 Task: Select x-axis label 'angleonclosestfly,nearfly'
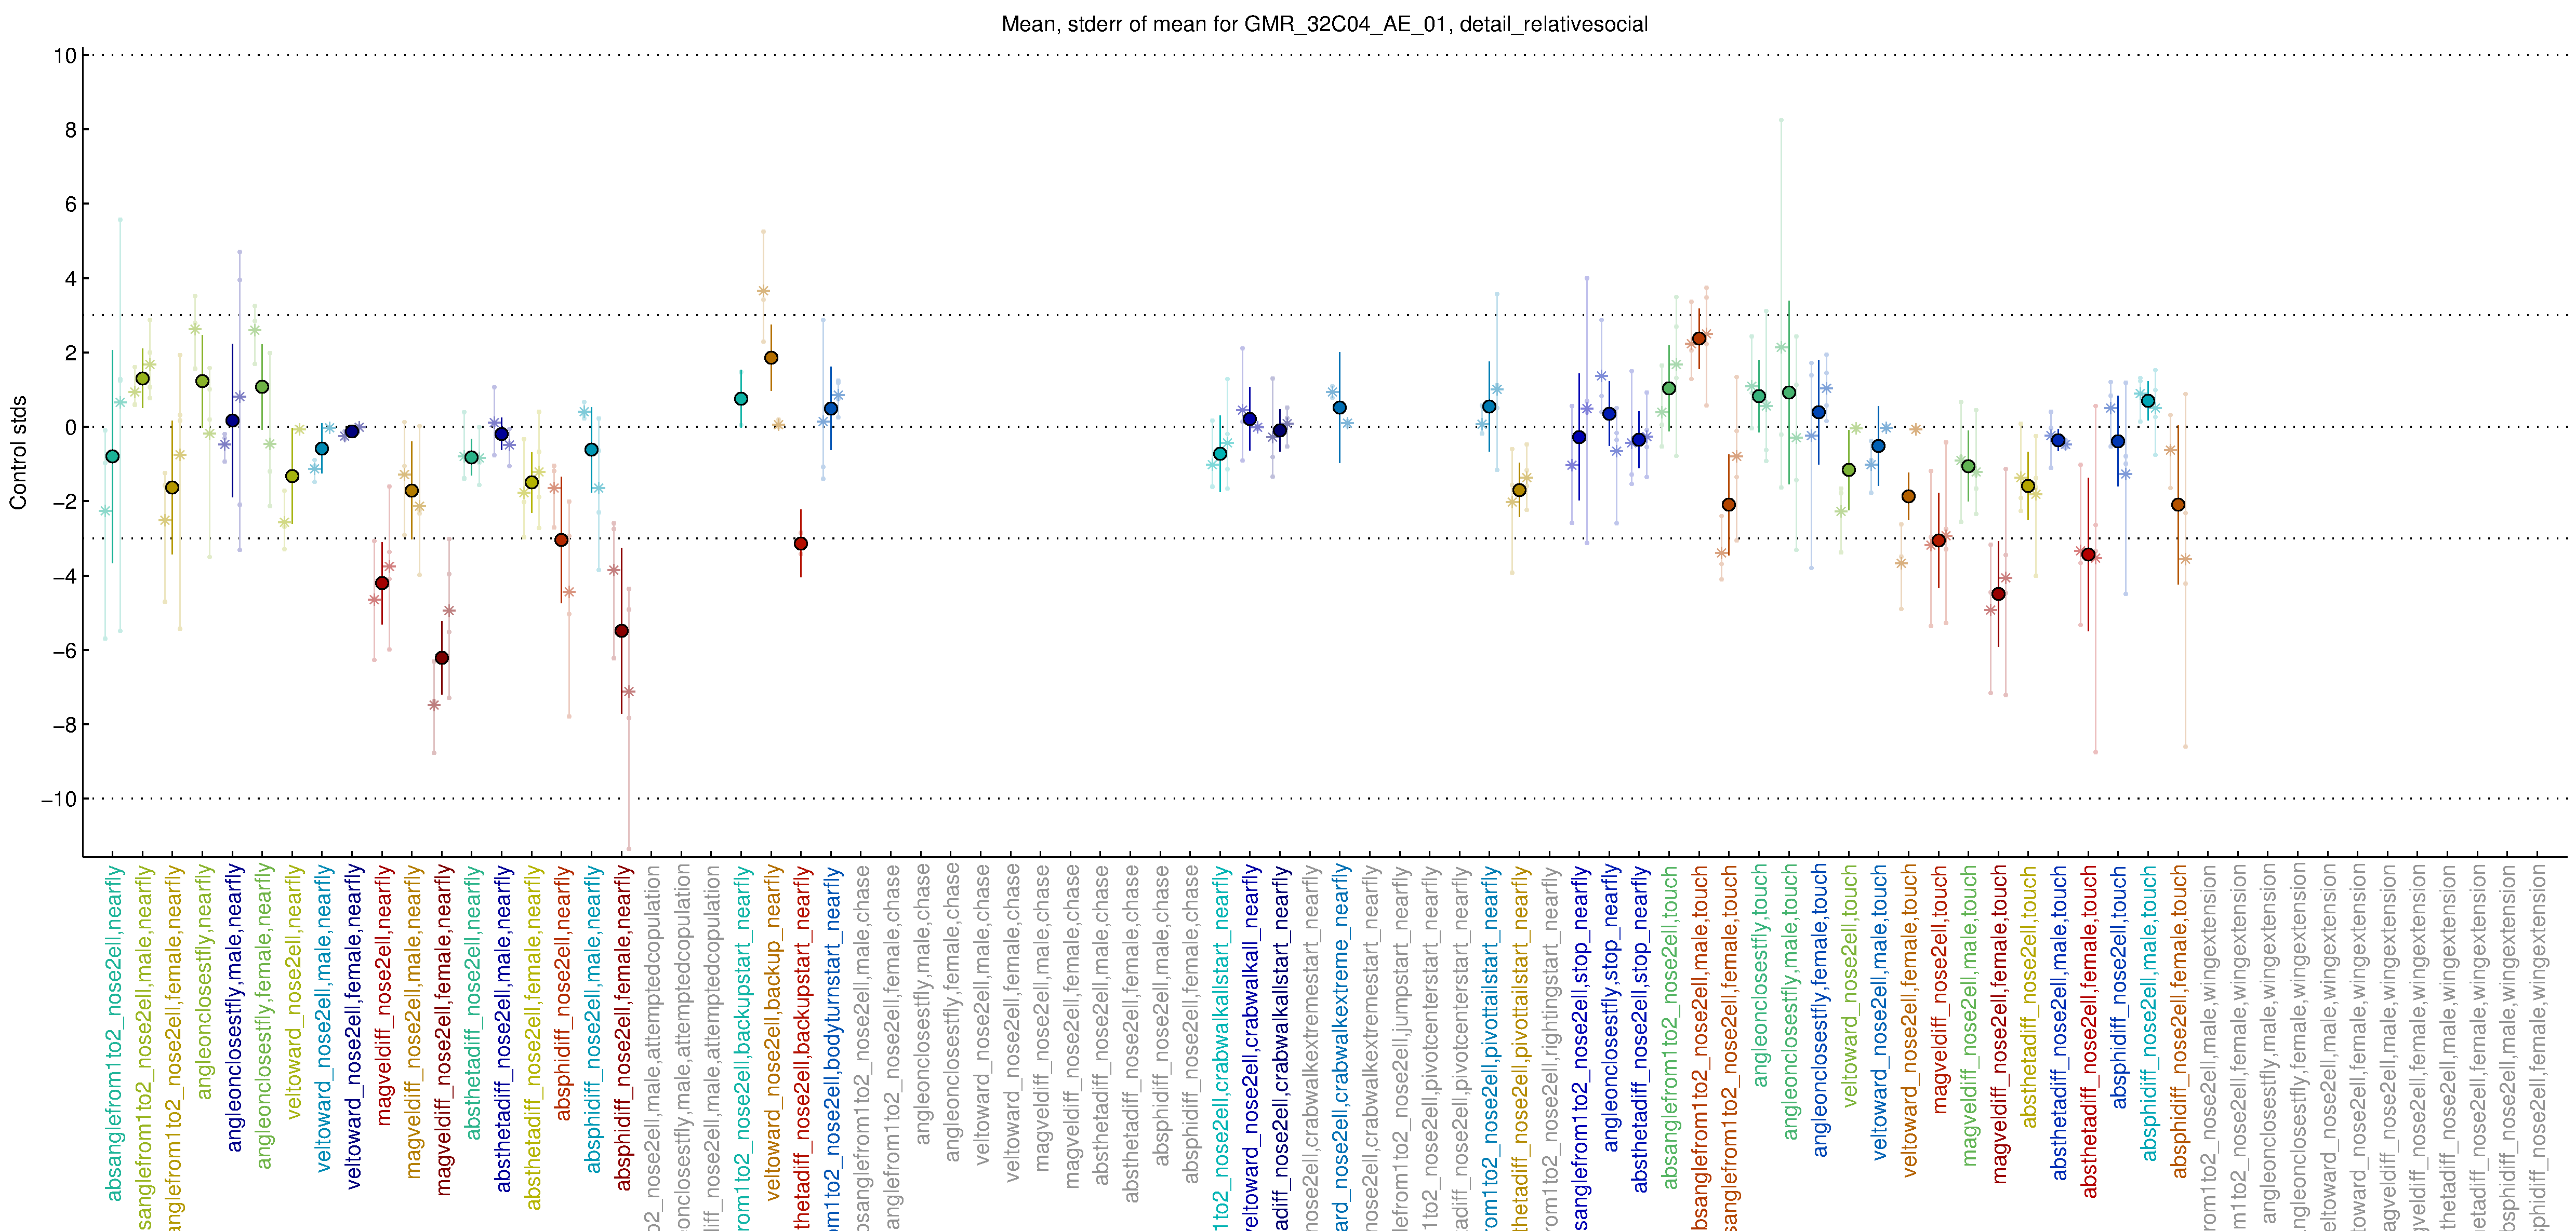(204, 983)
